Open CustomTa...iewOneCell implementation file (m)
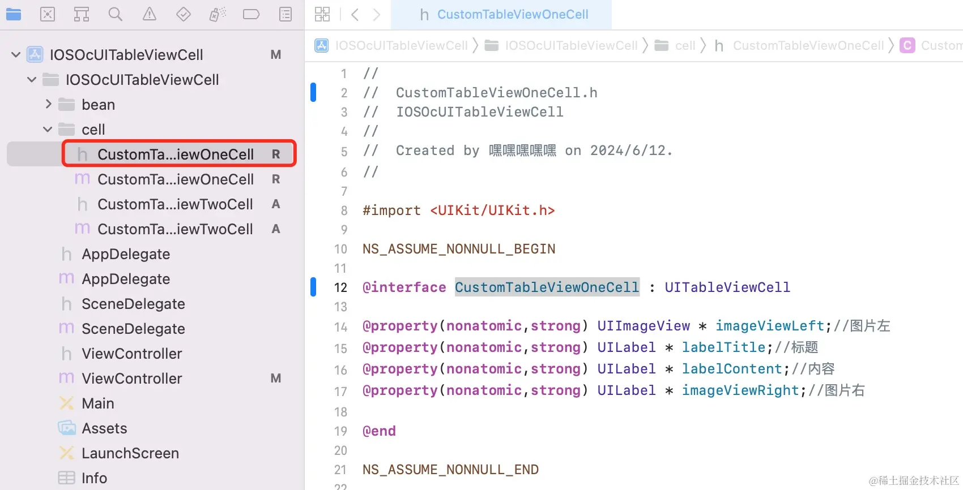This screenshot has width=963, height=490. [x=151, y=179]
